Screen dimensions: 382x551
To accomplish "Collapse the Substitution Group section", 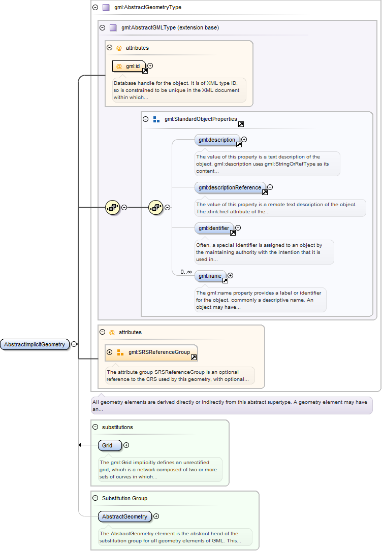I will click(x=95, y=498).
